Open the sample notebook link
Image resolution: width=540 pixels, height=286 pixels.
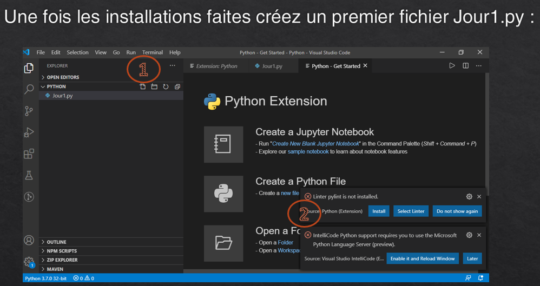click(x=308, y=152)
